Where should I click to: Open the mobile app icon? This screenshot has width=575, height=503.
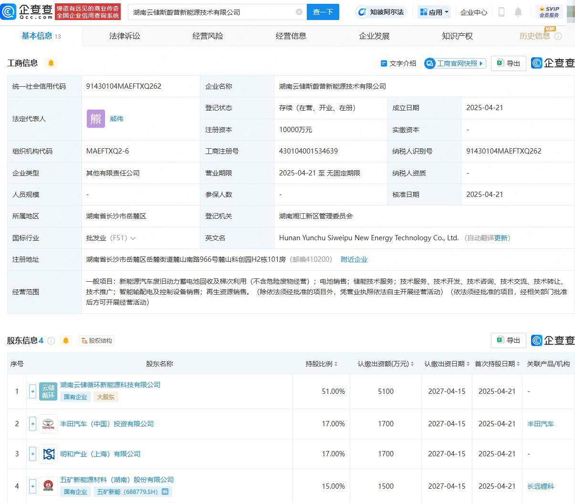click(x=502, y=12)
